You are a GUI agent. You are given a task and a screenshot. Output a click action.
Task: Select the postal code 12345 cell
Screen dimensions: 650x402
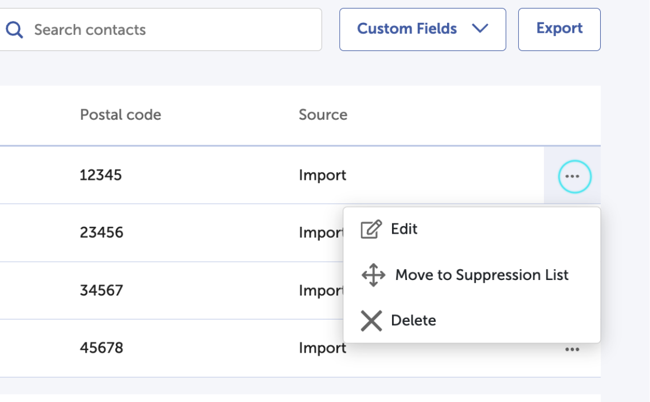pyautogui.click(x=101, y=175)
